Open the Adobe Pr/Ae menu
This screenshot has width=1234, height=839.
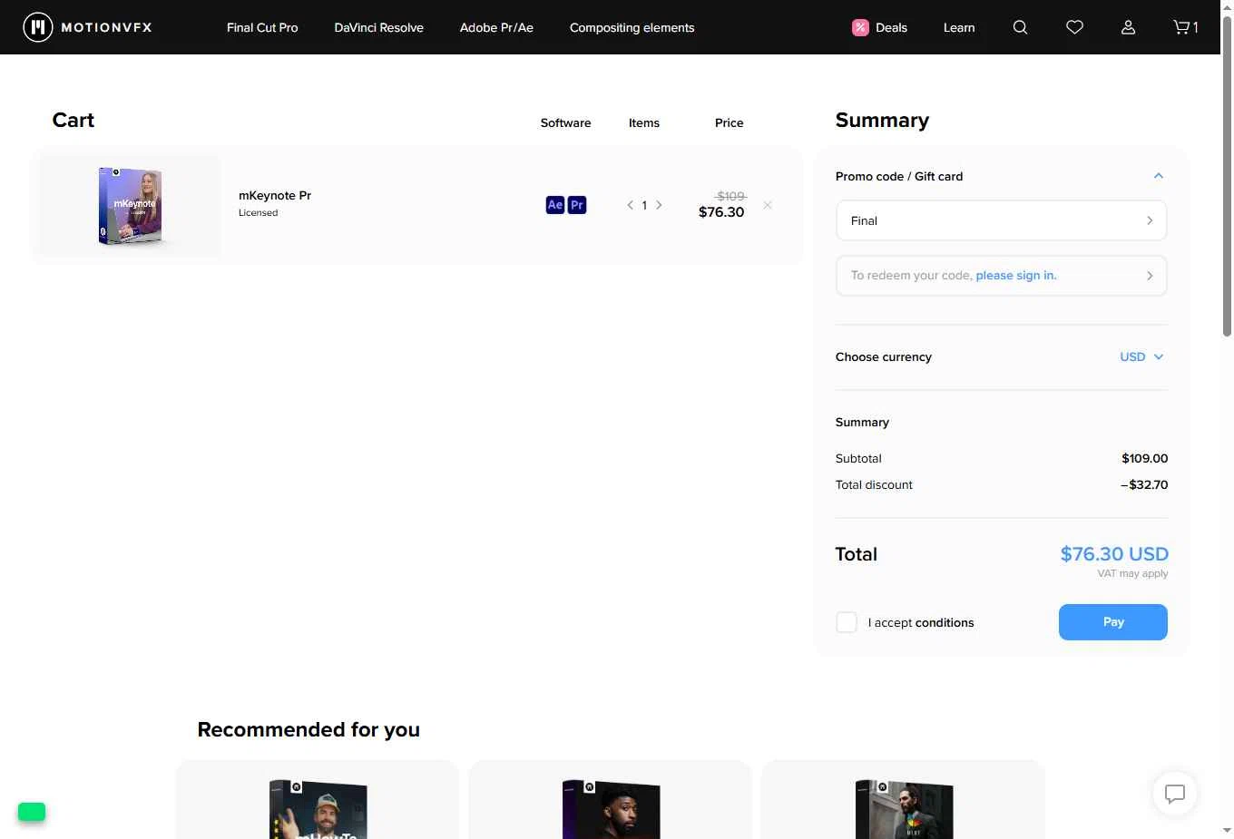tap(496, 27)
